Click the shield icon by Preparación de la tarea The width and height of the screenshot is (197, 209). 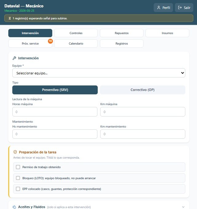[15, 152]
